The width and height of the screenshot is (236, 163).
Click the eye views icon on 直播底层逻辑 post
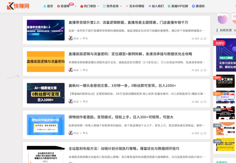[193, 70]
